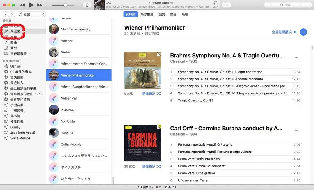Select 歌曲 in the library sidebar
The image size is (314, 190).
pos(13,42)
